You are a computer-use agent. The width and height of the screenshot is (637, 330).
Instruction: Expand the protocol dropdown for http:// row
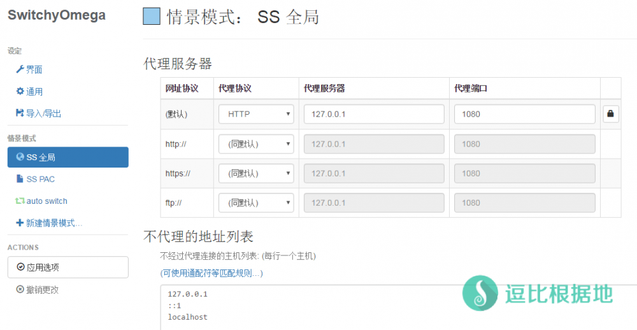click(255, 144)
